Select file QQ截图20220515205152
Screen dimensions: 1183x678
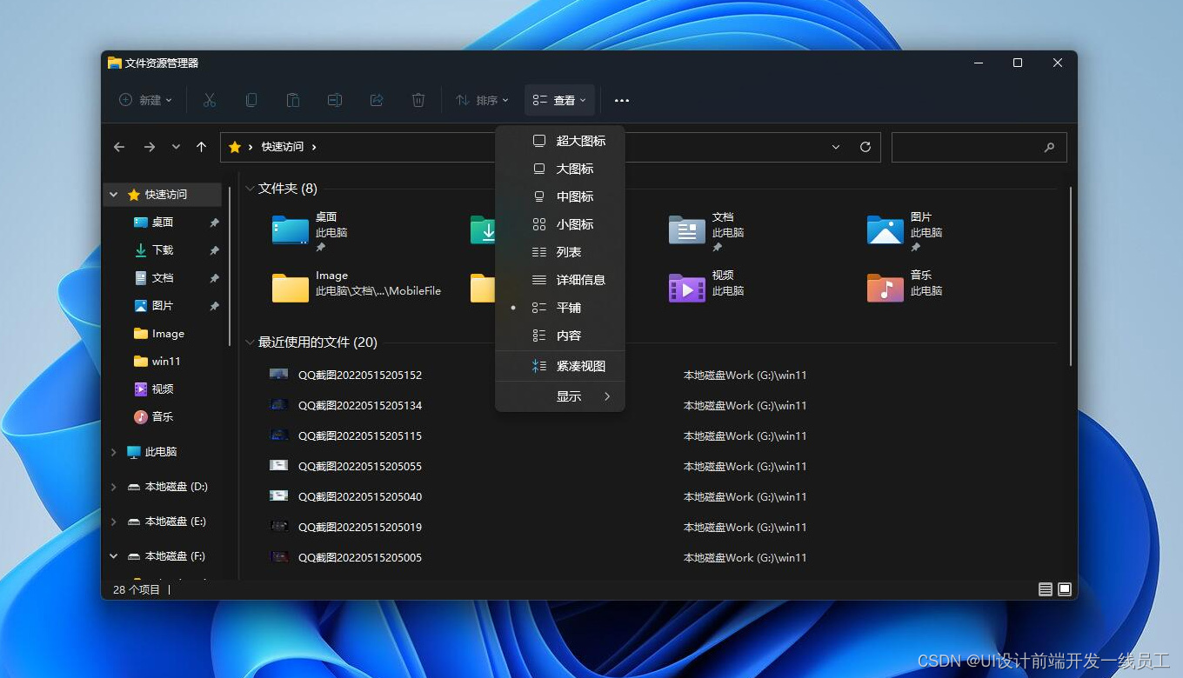click(x=360, y=376)
